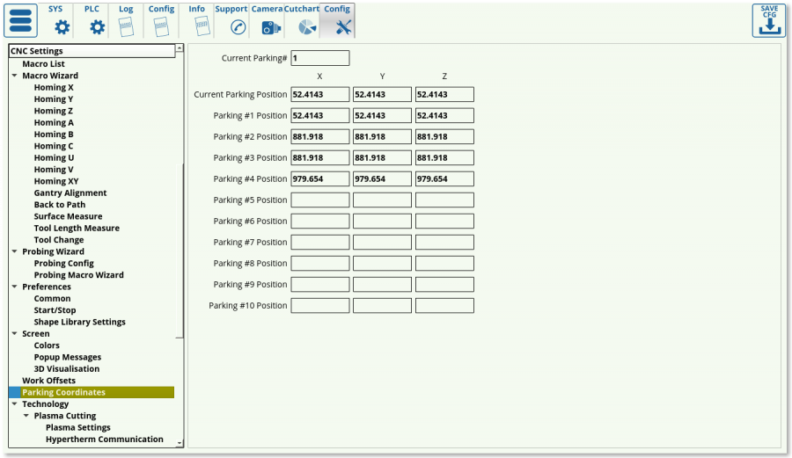The height and width of the screenshot is (458, 792).
Task: Open Shape Library Settings
Action: coord(80,322)
